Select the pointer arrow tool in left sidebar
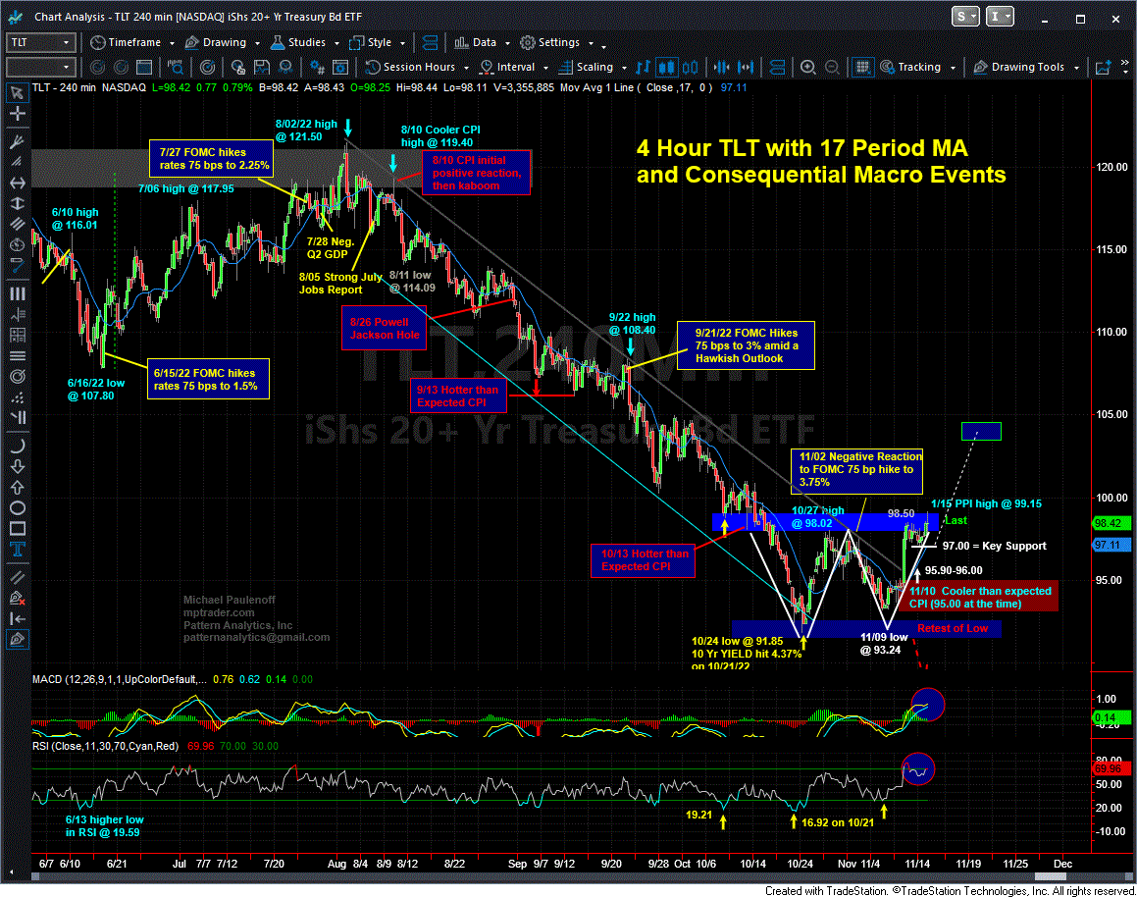 (x=17, y=93)
